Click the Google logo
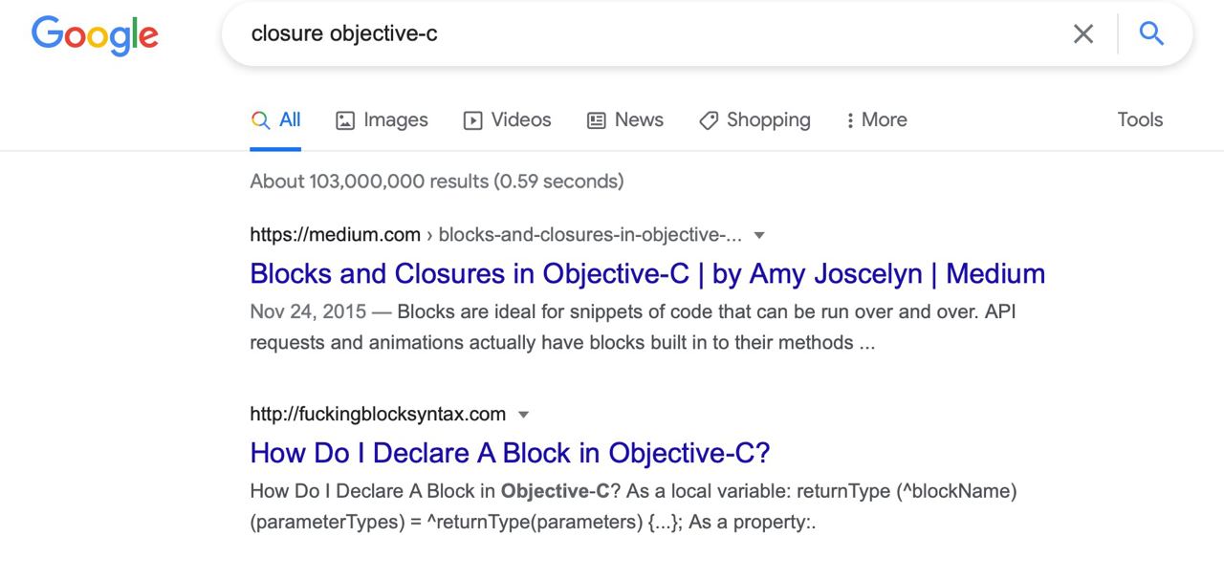Image resolution: width=1224 pixels, height=579 pixels. tap(95, 35)
